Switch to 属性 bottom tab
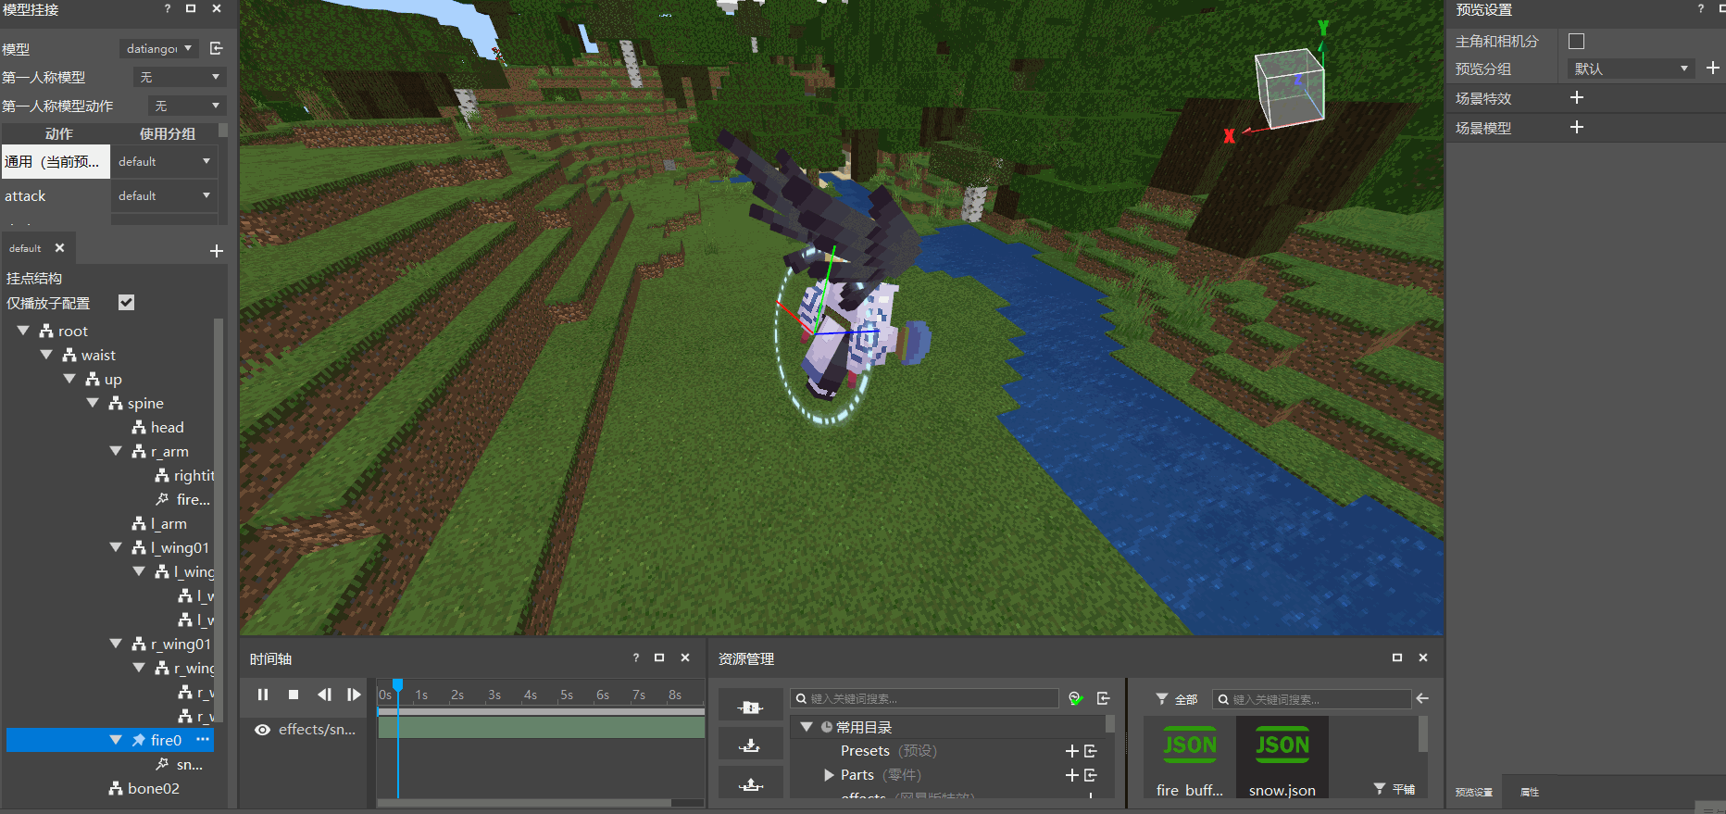This screenshot has height=814, width=1726. coord(1530,792)
